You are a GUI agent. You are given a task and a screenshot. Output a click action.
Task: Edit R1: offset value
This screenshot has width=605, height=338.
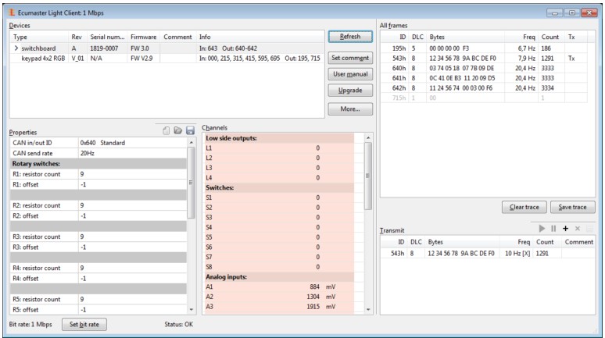click(x=132, y=184)
